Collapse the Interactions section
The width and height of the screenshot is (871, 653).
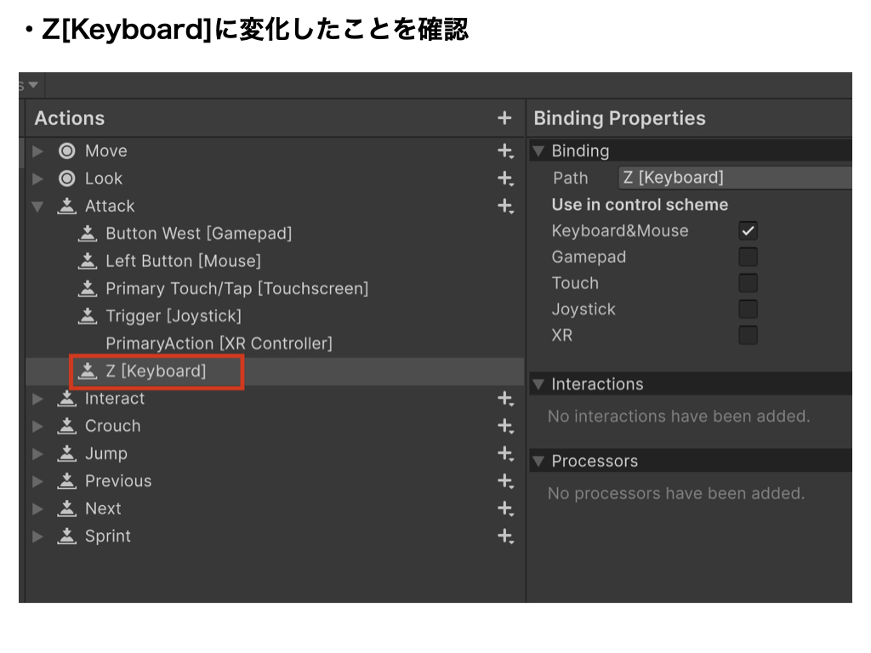538,384
